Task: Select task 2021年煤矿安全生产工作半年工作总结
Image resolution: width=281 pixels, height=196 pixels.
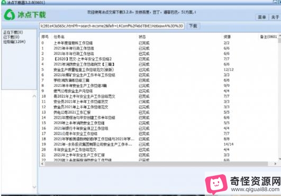Action: point(85,75)
